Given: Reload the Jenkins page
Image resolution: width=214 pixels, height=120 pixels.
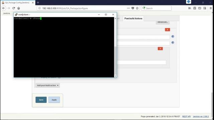Looking at the screenshot, I should coord(13,8).
